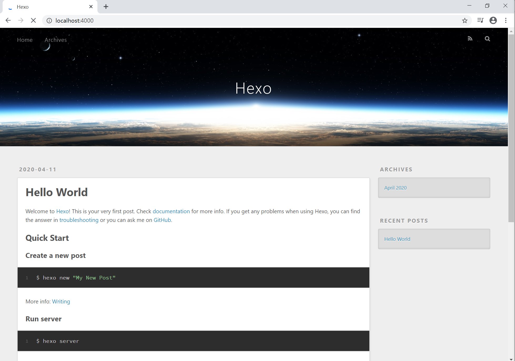The width and height of the screenshot is (515, 361).
Task: Open the troubleshooting link
Action: click(79, 220)
